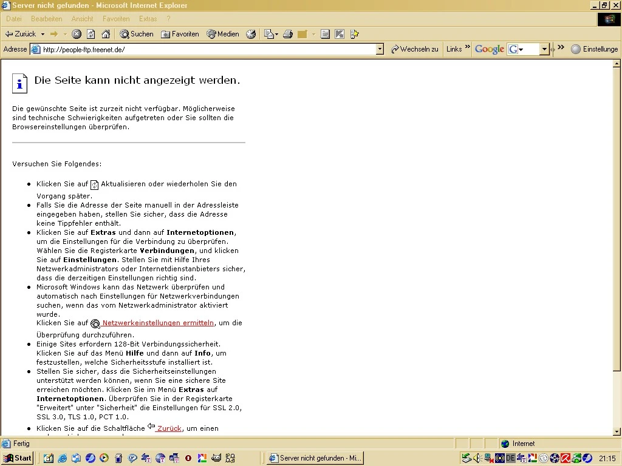Open the Bearbeiten menu

pos(46,19)
